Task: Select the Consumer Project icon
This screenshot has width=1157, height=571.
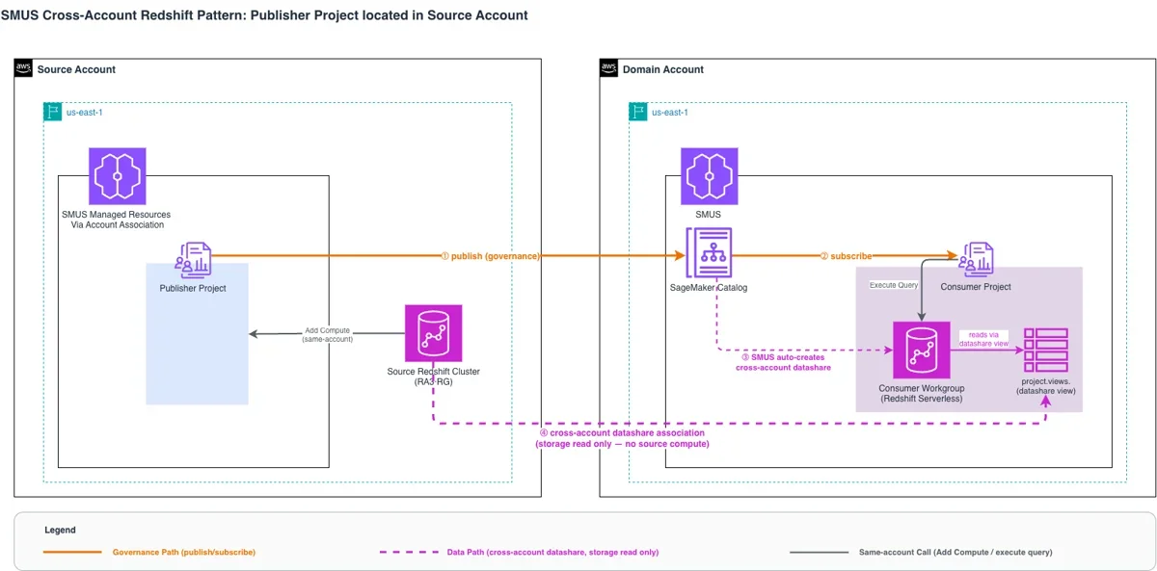Action: [x=976, y=261]
